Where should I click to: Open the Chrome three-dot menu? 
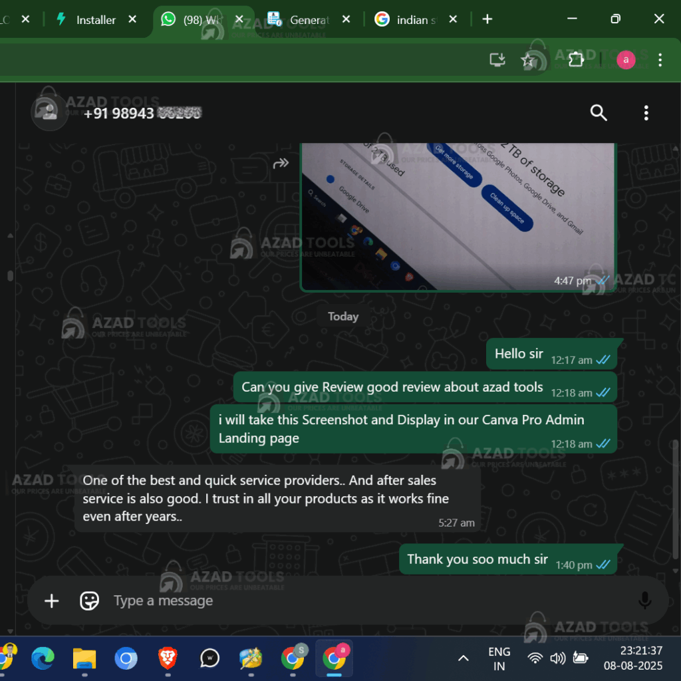tap(660, 60)
